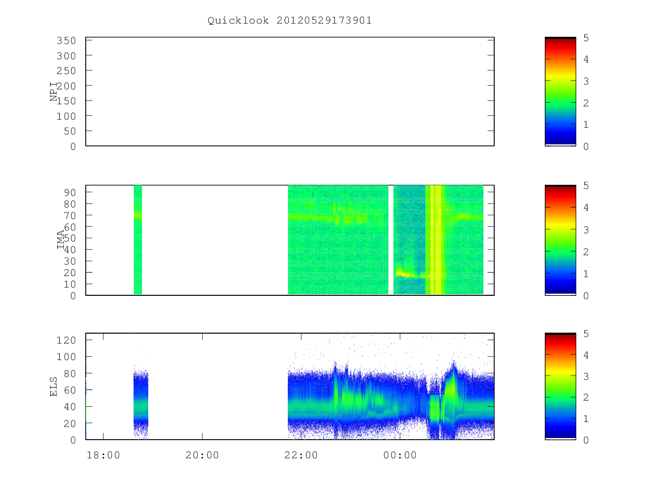This screenshot has height=494, width=659.
Task: Click the '4' label on IMA colorbar
Action: (x=586, y=207)
